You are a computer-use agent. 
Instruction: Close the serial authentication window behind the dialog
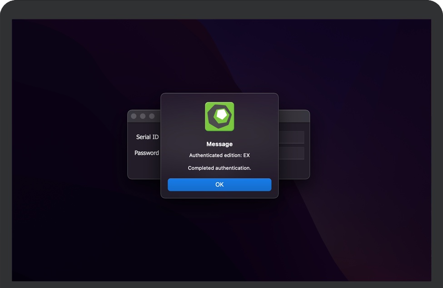coord(134,116)
